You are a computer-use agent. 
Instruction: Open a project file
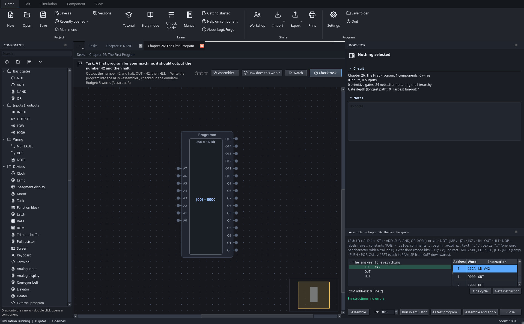coord(27,19)
